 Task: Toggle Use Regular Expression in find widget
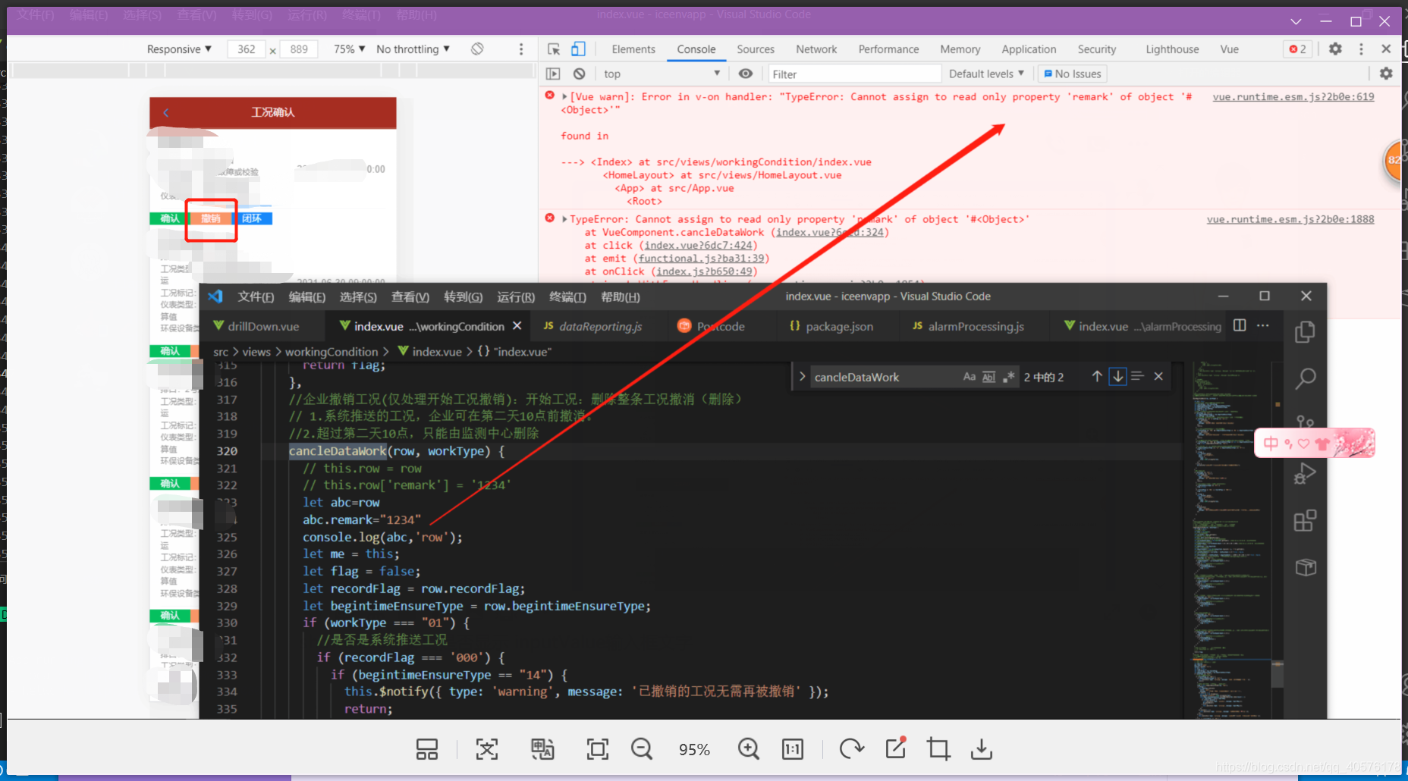coord(1008,377)
